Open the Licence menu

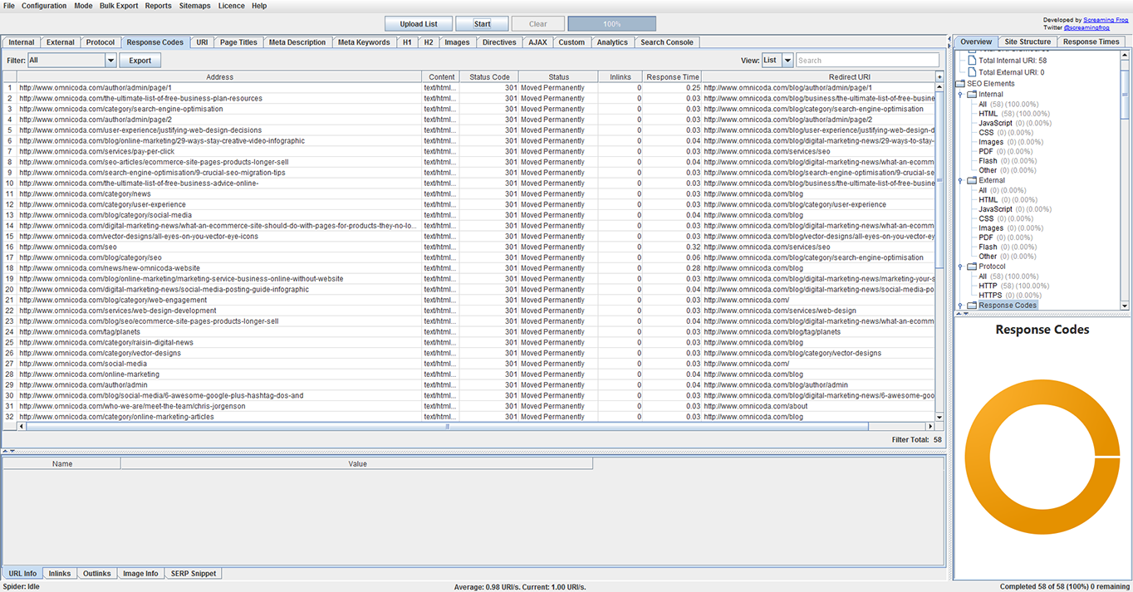pos(231,6)
